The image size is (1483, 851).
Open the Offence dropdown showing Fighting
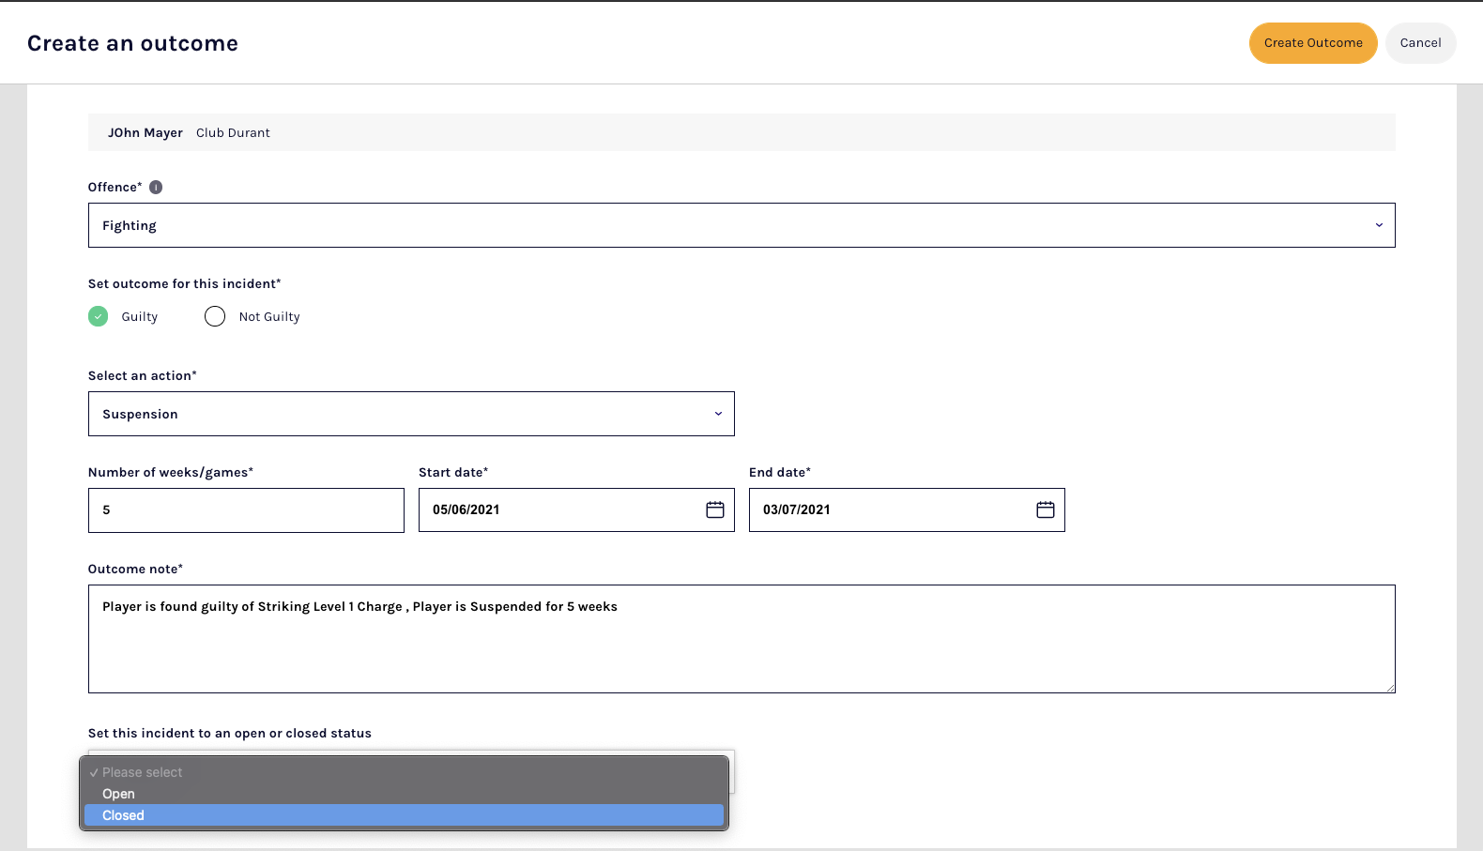point(732,225)
